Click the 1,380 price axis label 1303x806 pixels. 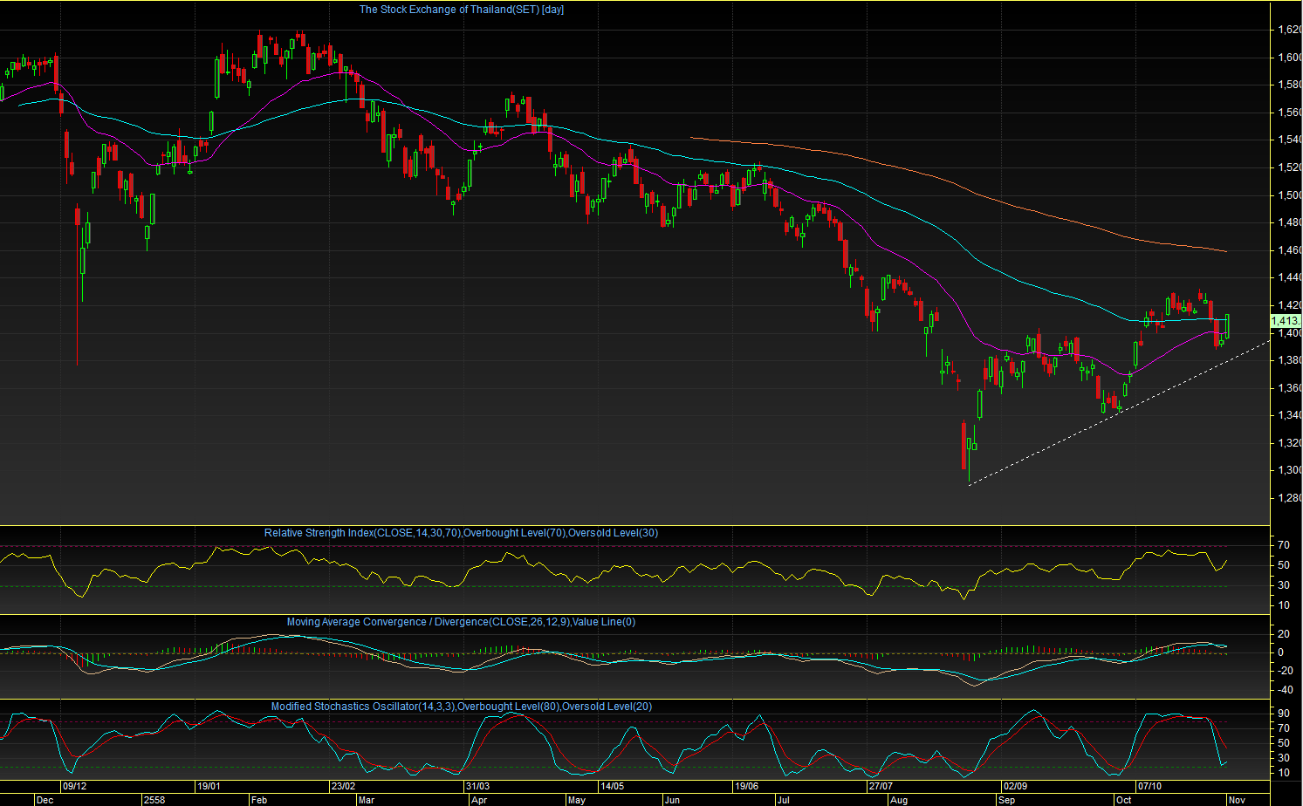pos(1290,360)
